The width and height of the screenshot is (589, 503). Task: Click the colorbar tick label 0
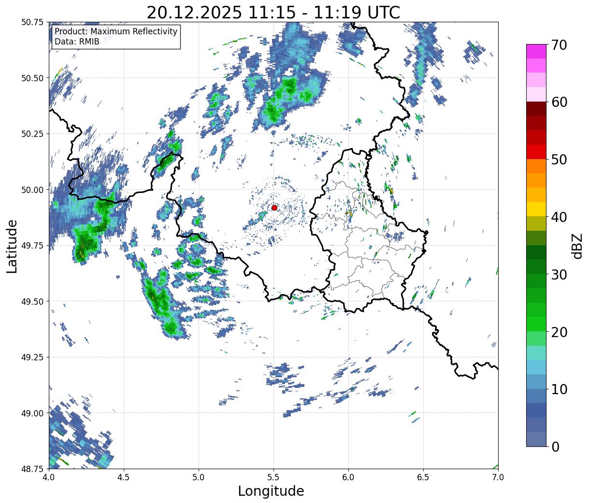coord(556,447)
